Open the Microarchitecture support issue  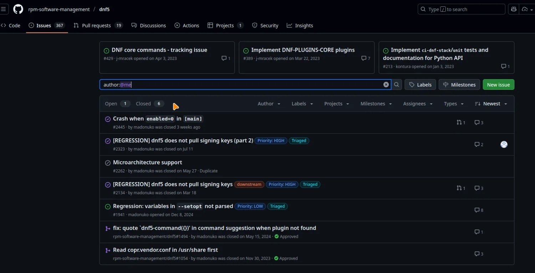pos(147,163)
